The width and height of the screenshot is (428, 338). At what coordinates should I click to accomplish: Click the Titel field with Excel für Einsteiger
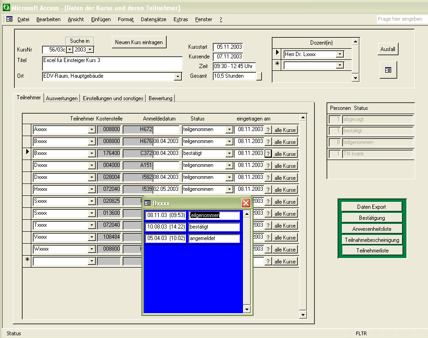pos(112,63)
